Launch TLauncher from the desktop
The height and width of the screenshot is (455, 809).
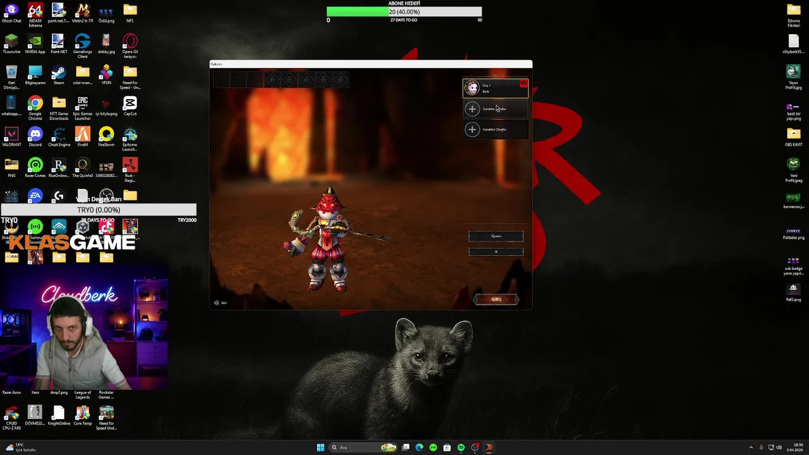coord(11,44)
